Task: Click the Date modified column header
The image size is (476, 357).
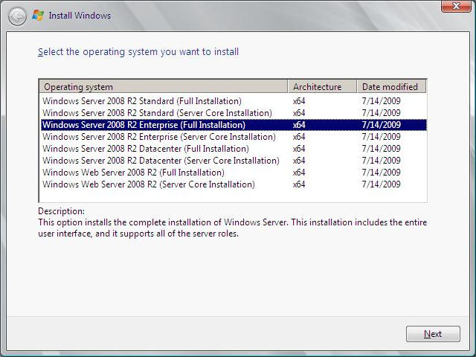Action: pos(390,87)
